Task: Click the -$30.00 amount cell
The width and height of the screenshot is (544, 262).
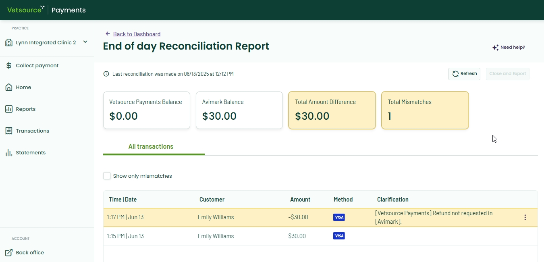Action: (298, 217)
